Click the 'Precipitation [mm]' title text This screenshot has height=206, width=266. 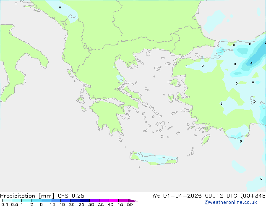pos(27,196)
